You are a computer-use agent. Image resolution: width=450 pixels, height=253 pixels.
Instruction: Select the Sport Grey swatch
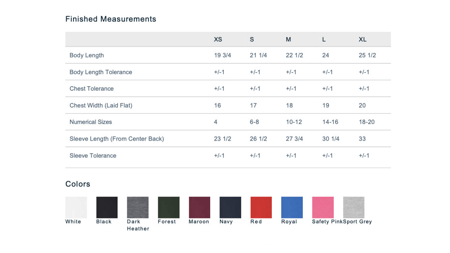point(354,207)
